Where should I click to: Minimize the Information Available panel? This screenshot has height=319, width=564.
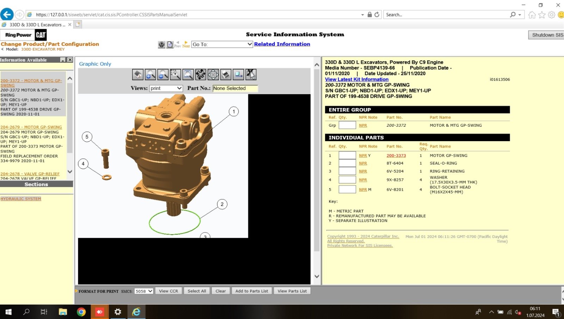63,60
